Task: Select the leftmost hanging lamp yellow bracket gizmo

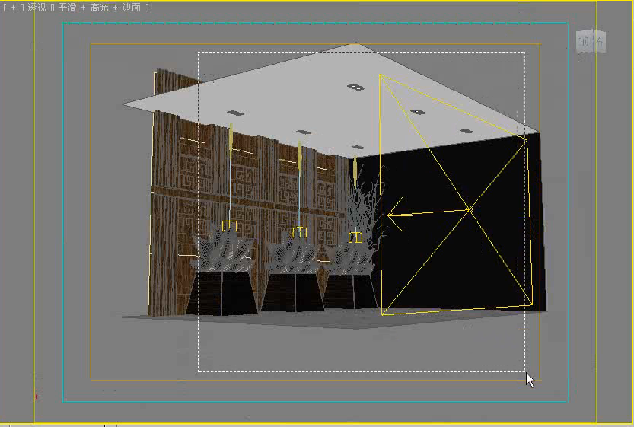Action: 229,225
